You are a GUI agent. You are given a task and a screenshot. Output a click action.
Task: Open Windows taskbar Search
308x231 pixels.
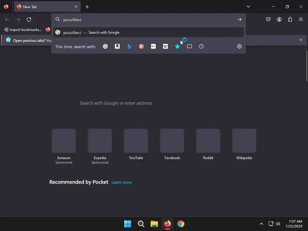pyautogui.click(x=141, y=224)
